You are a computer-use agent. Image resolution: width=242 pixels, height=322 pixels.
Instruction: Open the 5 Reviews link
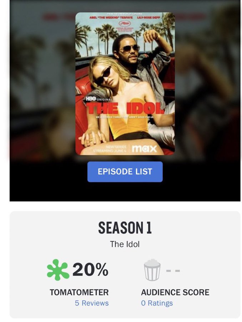(92, 303)
